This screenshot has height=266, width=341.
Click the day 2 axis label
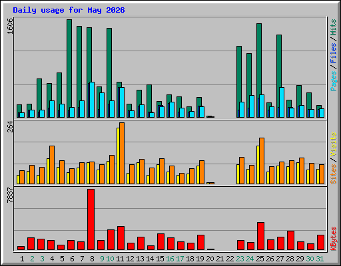pyautogui.click(x=32, y=259)
